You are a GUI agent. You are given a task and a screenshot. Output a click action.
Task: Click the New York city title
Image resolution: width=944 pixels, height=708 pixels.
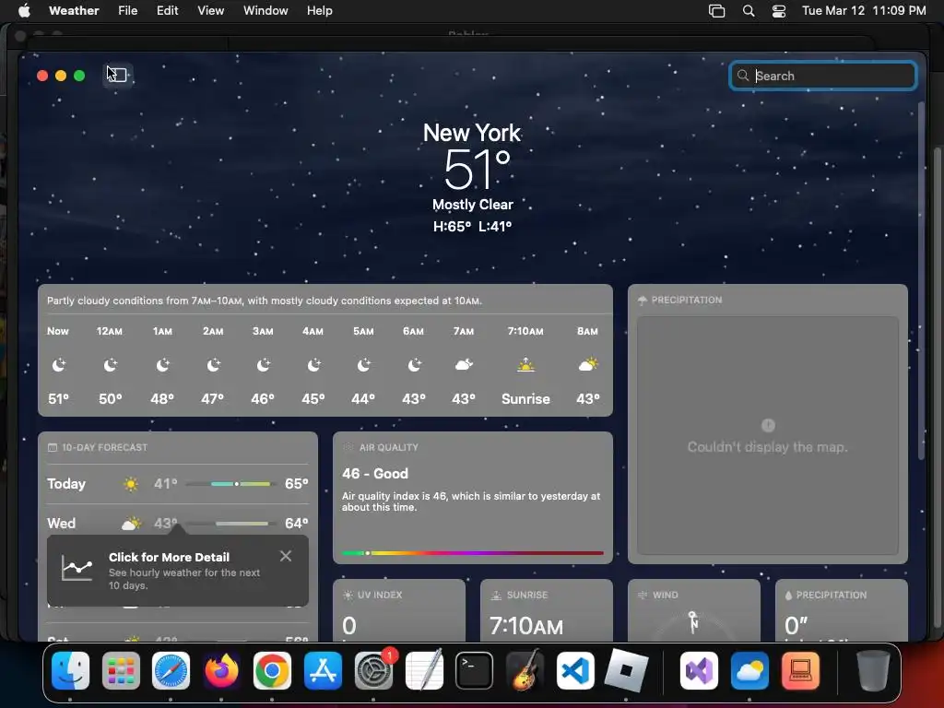pos(472,133)
